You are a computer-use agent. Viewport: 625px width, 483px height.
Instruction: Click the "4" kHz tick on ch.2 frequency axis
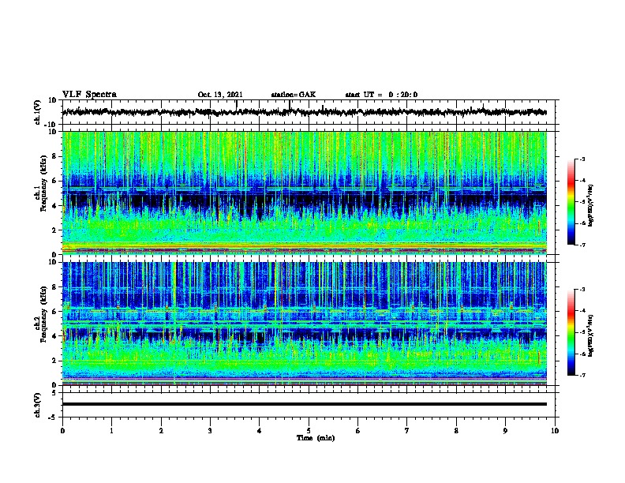[54, 336]
